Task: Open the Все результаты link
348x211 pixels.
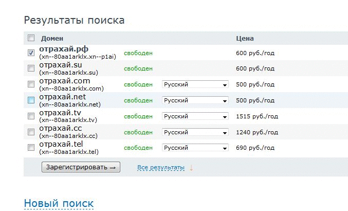Action: coord(161,167)
